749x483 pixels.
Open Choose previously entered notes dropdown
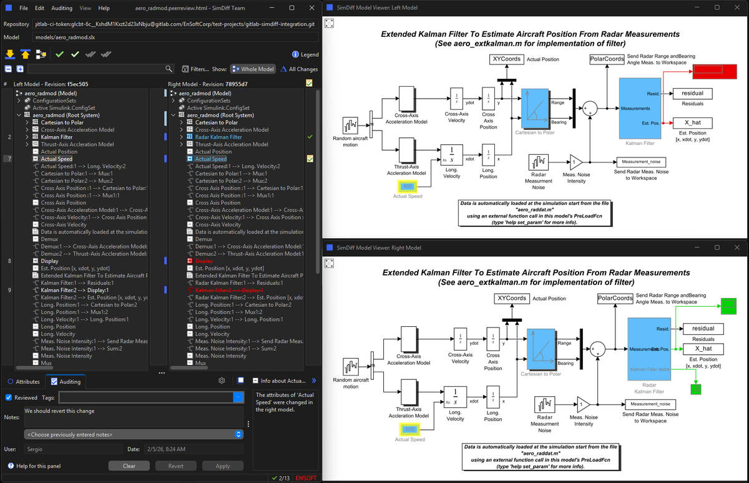(134, 434)
